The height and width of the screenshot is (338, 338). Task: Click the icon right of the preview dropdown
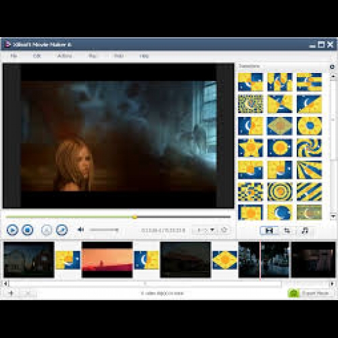pos(224,230)
